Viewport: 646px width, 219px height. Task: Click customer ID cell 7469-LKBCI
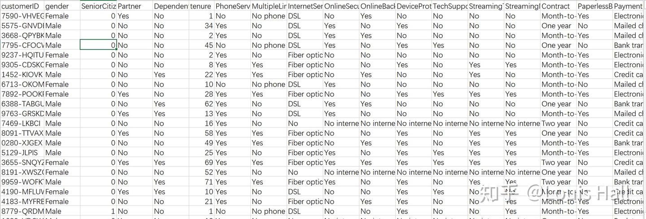[x=22, y=123]
